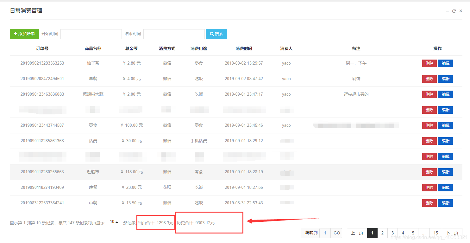Edit the 柚子茶 order row
This screenshot has width=470, height=243.
tap(446, 63)
